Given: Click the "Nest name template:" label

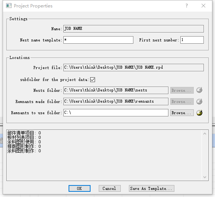Looking at the screenshot, I should tap(41, 40).
